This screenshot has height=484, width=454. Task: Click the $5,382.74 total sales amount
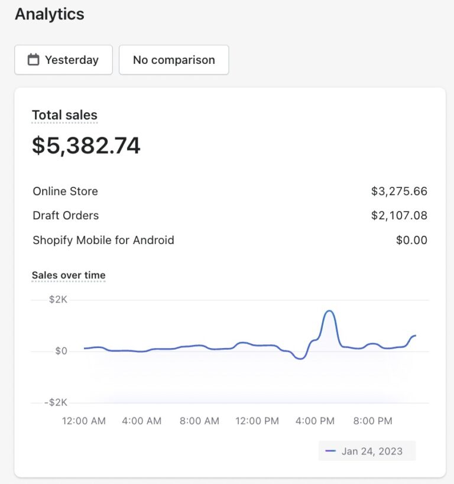point(86,145)
